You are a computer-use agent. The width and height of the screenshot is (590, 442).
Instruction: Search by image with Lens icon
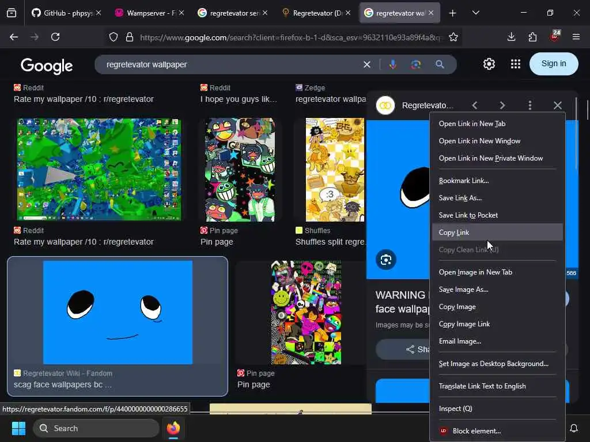pyautogui.click(x=416, y=64)
